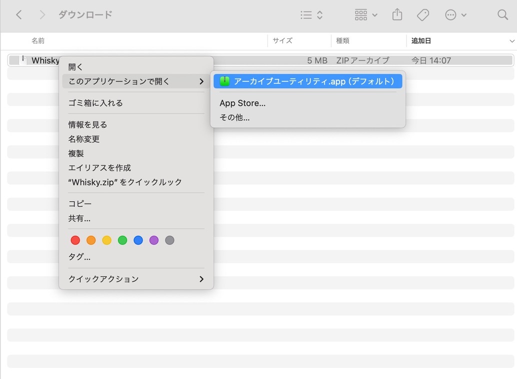Select 開く from the context menu
The image size is (517, 379).
(75, 66)
